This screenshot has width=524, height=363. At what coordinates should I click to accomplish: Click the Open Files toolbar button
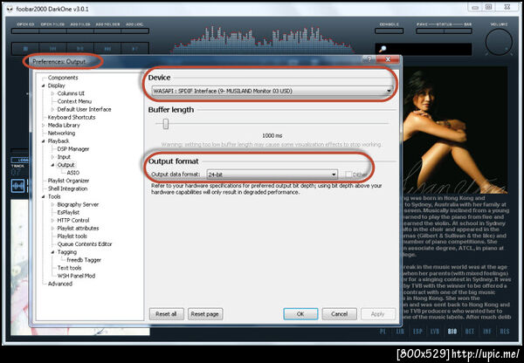click(x=52, y=31)
